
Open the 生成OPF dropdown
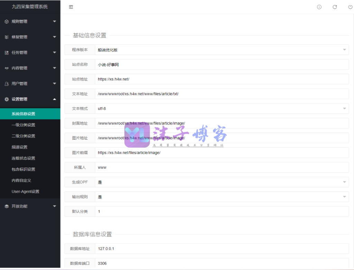click(x=222, y=182)
